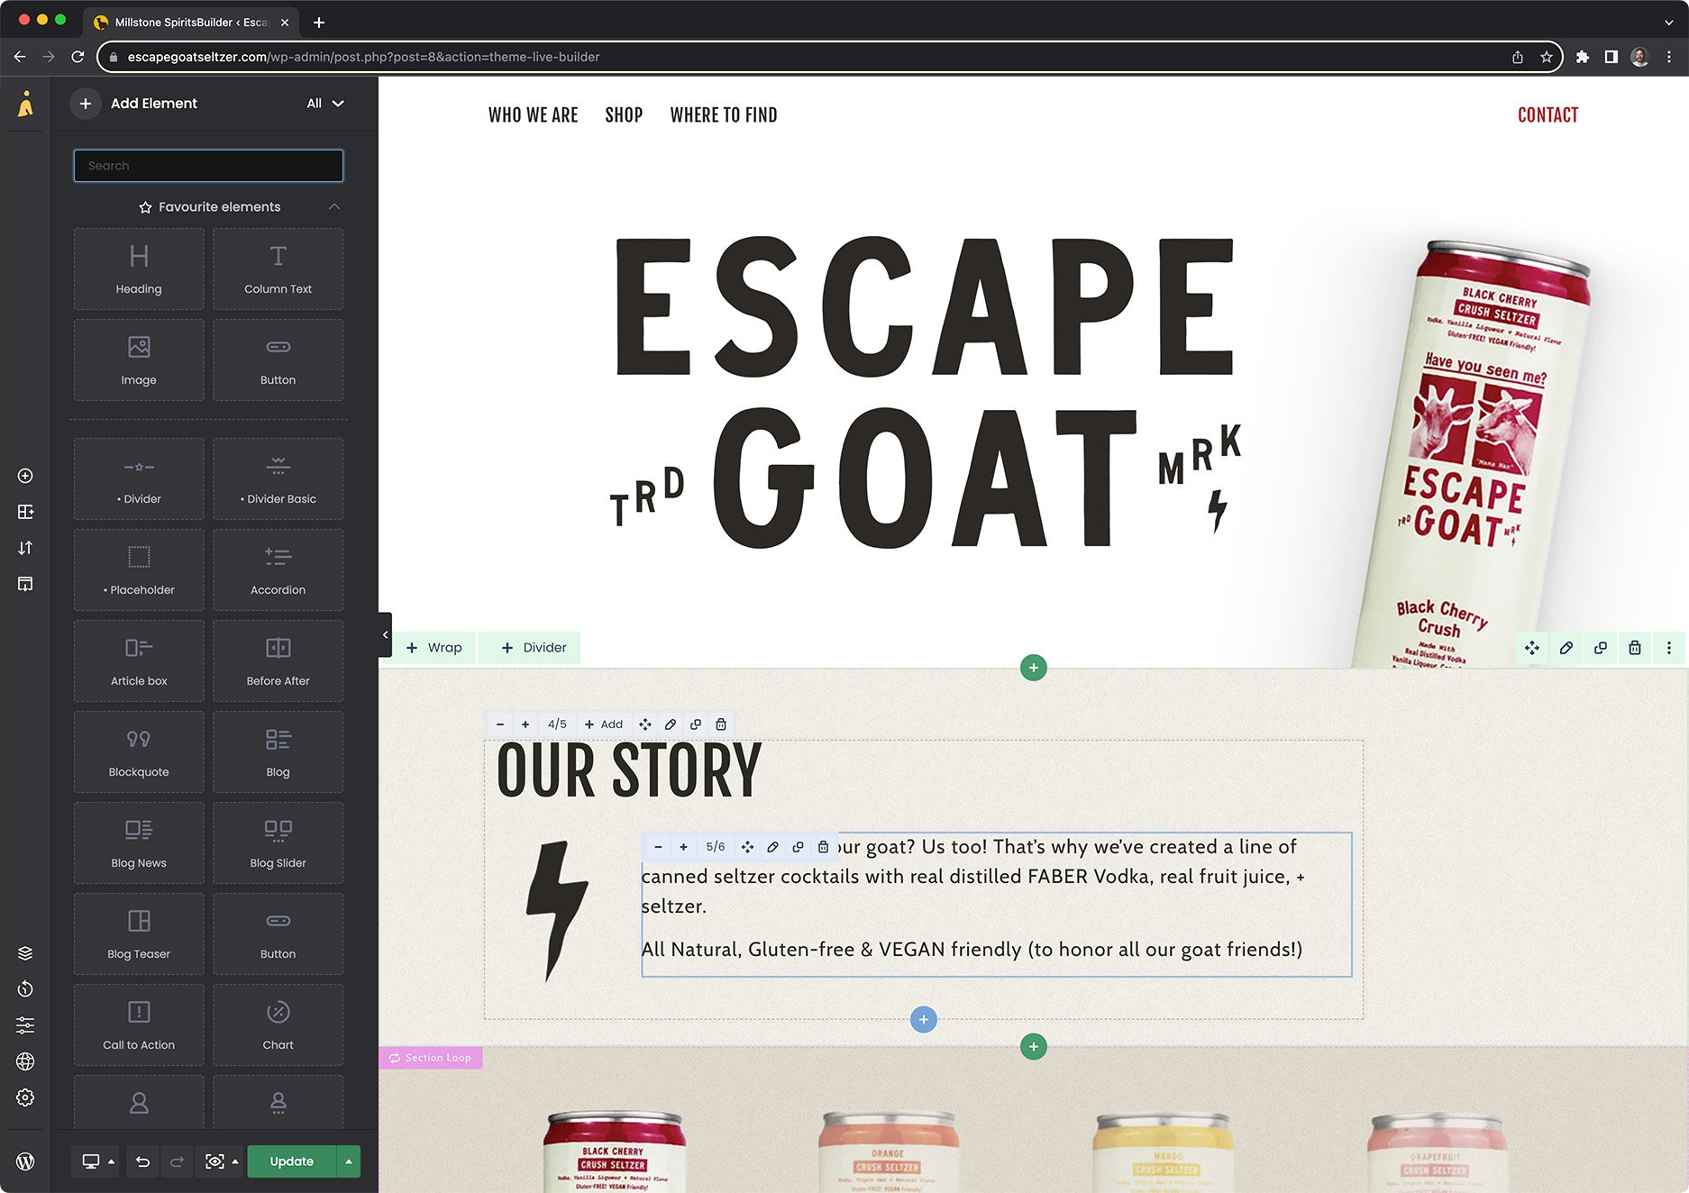Viewport: 1689px width, 1193px height.
Task: Click the Add Element plus icon
Action: click(85, 104)
